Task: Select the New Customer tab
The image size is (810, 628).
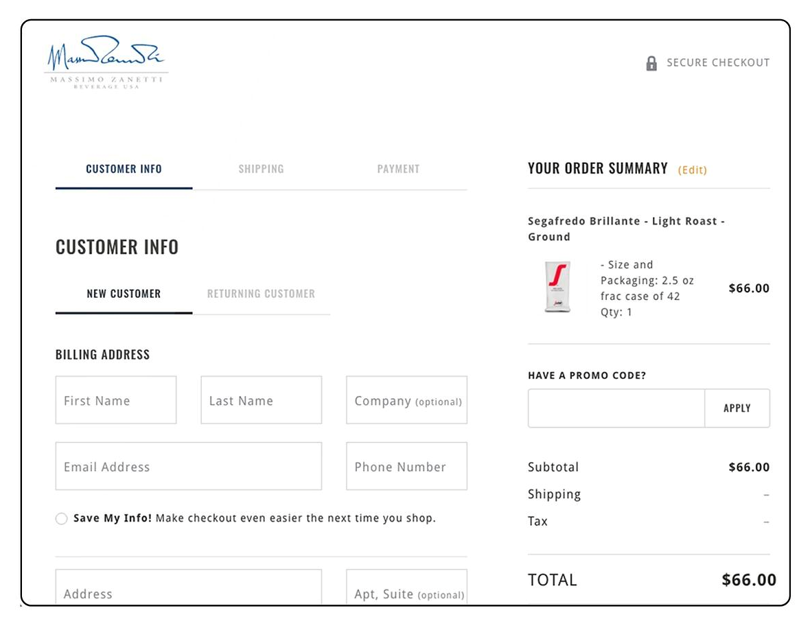Action: [x=124, y=293]
